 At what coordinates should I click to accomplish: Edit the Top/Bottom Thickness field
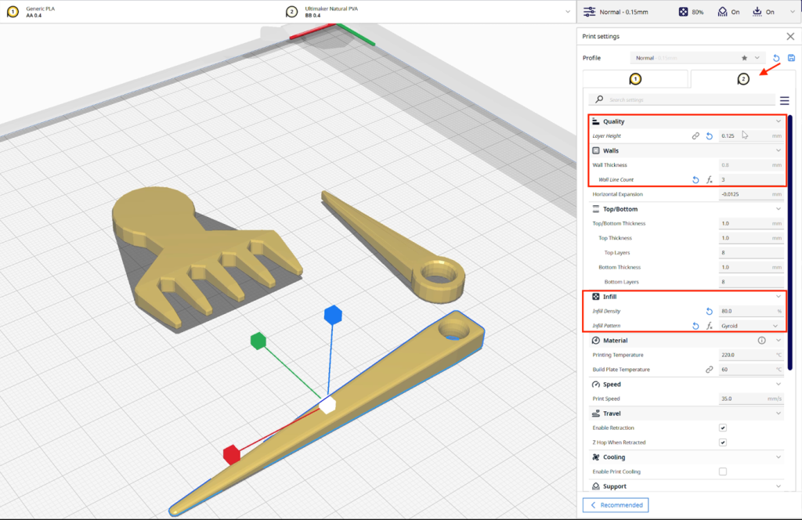coord(751,223)
